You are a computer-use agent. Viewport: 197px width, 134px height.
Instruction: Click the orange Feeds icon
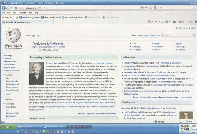[x=156, y=22]
